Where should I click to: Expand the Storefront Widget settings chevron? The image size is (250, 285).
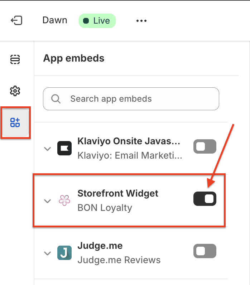[x=47, y=201]
